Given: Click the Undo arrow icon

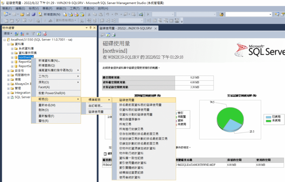Looking at the screenshot, I should pyautogui.click(x=108, y=14).
